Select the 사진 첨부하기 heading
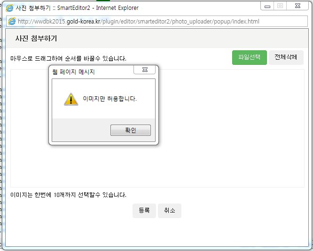 (x=36, y=38)
